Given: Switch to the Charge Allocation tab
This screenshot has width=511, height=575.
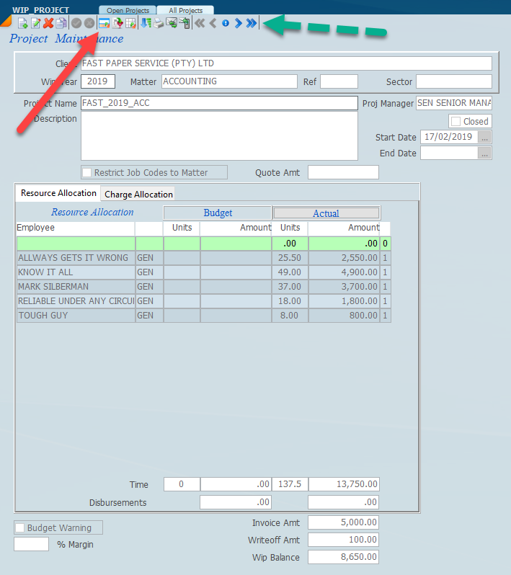Looking at the screenshot, I should [x=138, y=194].
